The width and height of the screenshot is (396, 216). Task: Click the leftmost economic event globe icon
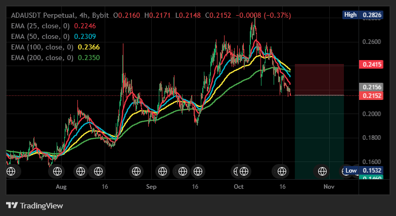coord(11,172)
